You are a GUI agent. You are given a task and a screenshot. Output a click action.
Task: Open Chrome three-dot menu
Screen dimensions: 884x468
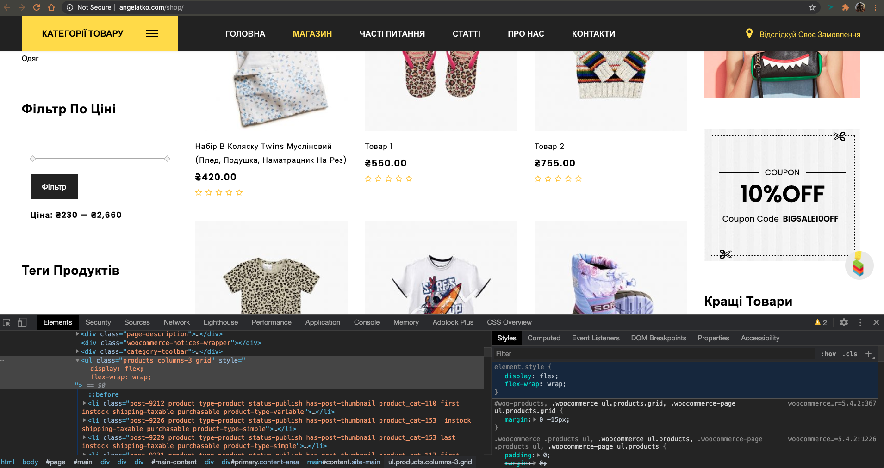point(876,7)
